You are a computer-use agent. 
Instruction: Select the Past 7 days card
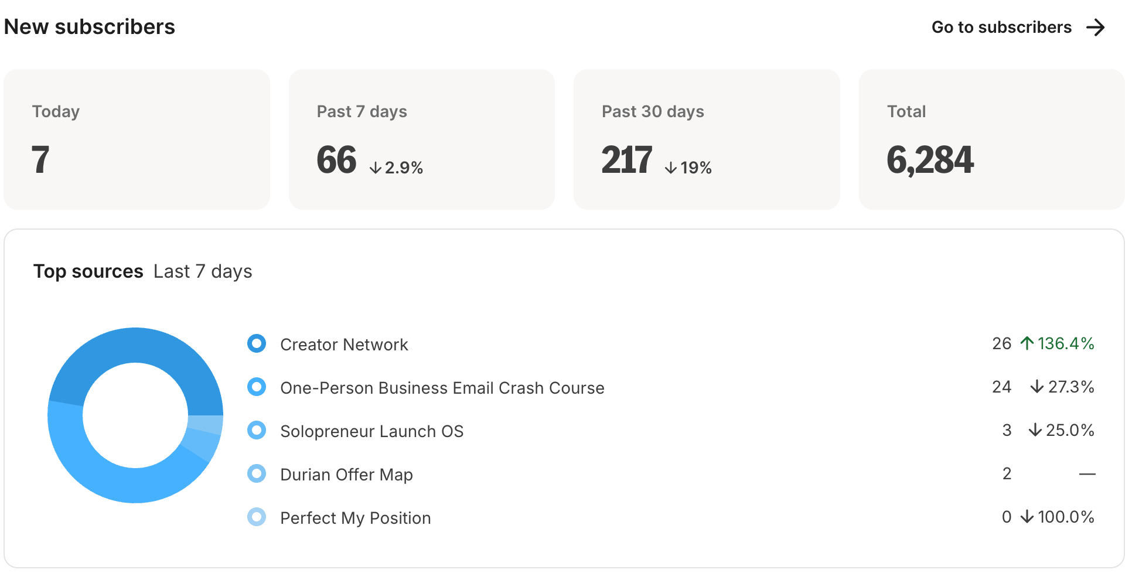[421, 139]
